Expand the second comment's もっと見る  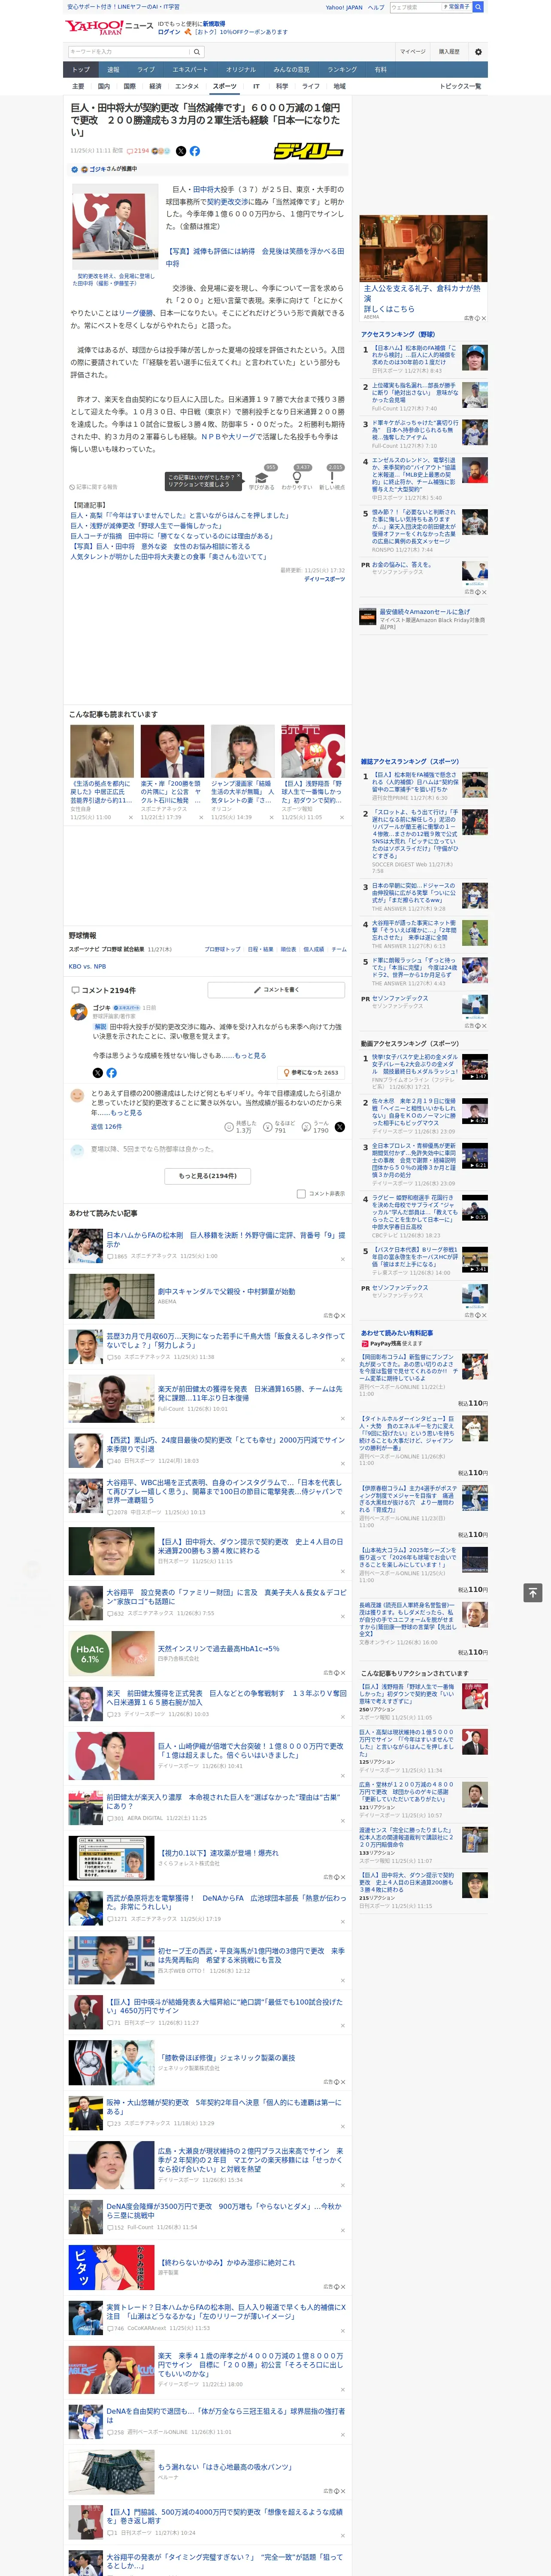tap(126, 1112)
